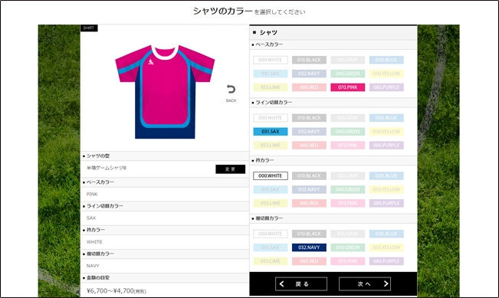This screenshot has height=298, width=499.
Task: Click the SAX line color value
Action: tap(91, 218)
